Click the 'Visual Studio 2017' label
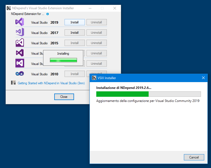211x168 pixels. pos(45,33)
